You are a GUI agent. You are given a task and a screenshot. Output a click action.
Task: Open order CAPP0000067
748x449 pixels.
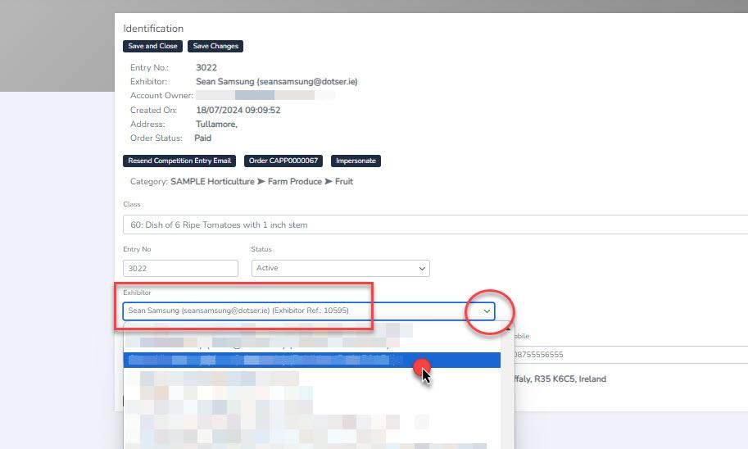[x=283, y=161]
